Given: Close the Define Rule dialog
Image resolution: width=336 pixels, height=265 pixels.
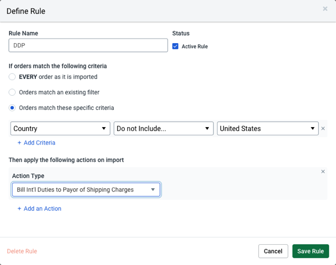Looking at the screenshot, I should (325, 10).
